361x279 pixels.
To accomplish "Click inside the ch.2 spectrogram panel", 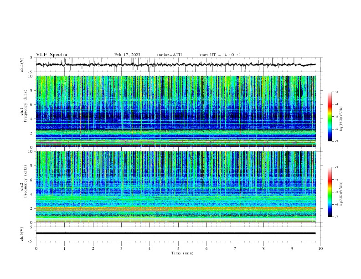I will (176, 187).
